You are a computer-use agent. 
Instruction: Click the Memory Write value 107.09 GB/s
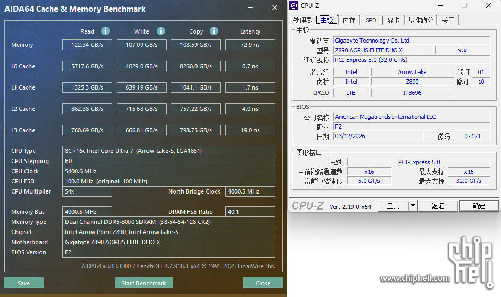142,45
